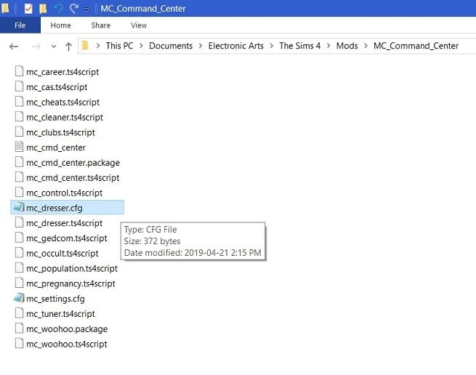476x375 pixels.
Task: Select the mc_pregnancy.ts4script file name
Action: (70, 283)
